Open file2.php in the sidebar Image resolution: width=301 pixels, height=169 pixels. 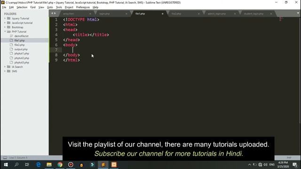click(x=19, y=45)
